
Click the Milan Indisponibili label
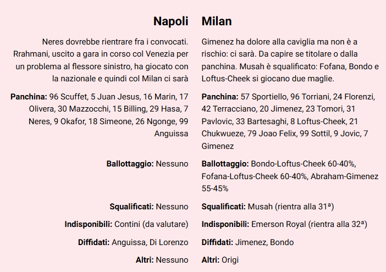[225, 224]
